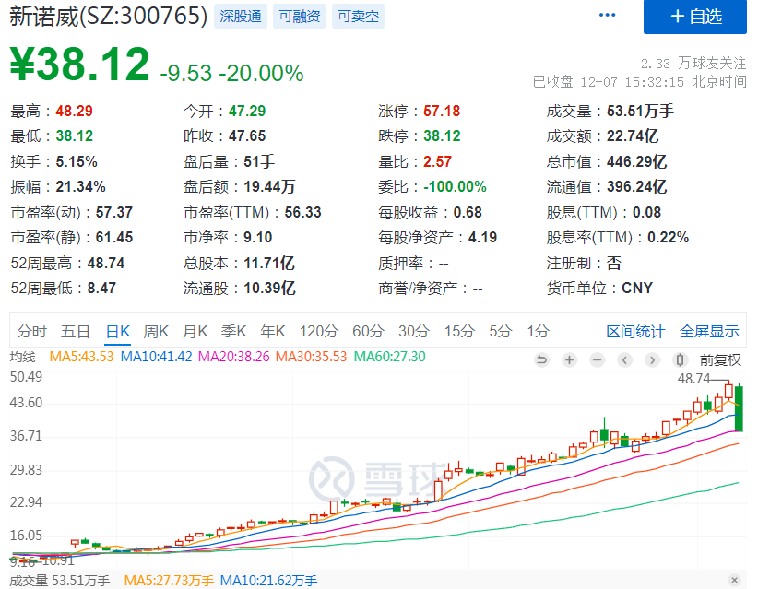
Task: Switch to the 1分 chart tab
Action: tap(538, 332)
